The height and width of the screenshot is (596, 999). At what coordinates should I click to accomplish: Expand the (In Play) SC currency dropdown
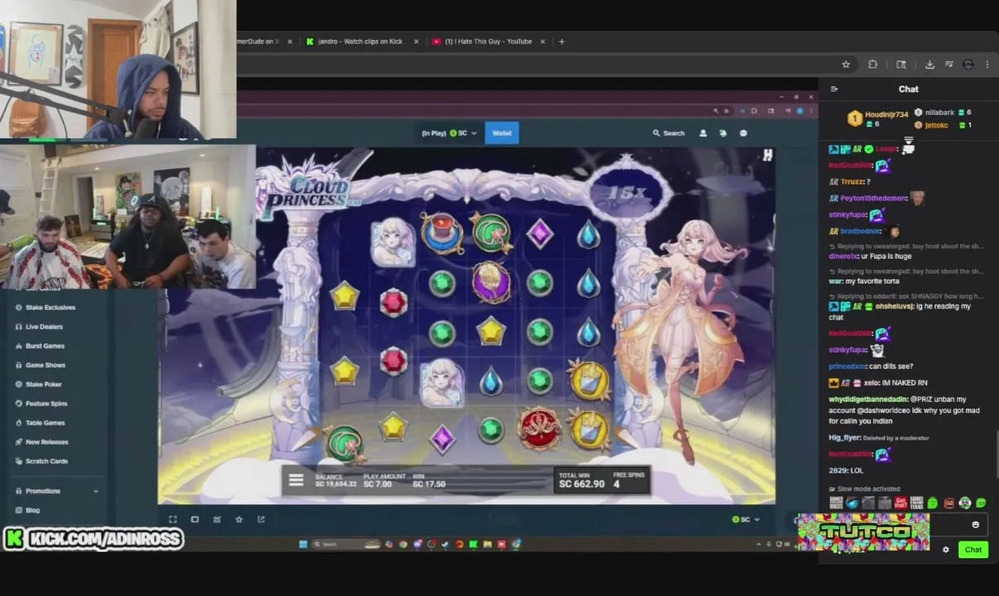tap(449, 132)
